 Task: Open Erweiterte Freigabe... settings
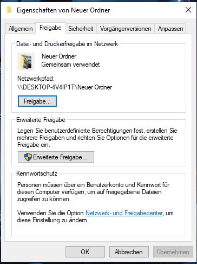click(56, 157)
